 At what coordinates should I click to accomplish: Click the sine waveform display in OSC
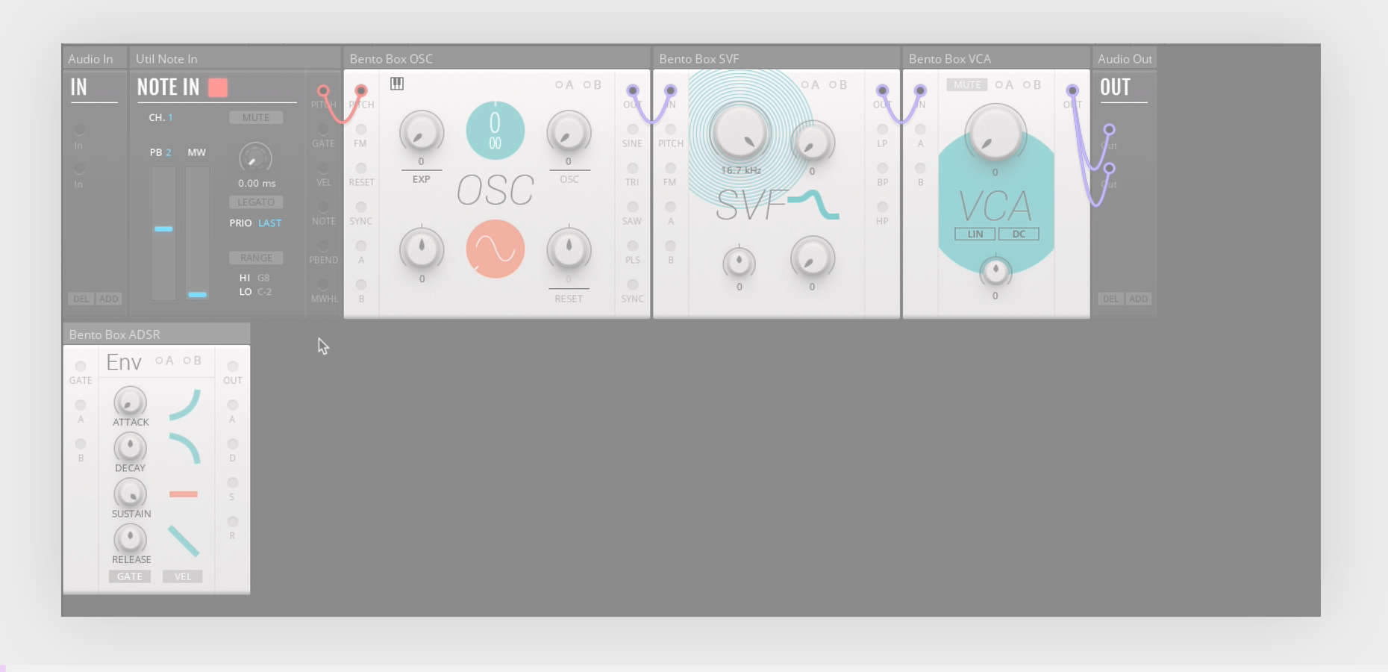495,249
